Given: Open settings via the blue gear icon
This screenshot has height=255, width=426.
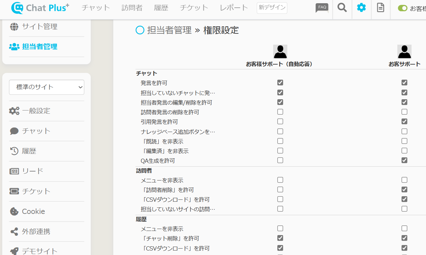Looking at the screenshot, I should (x=361, y=8).
